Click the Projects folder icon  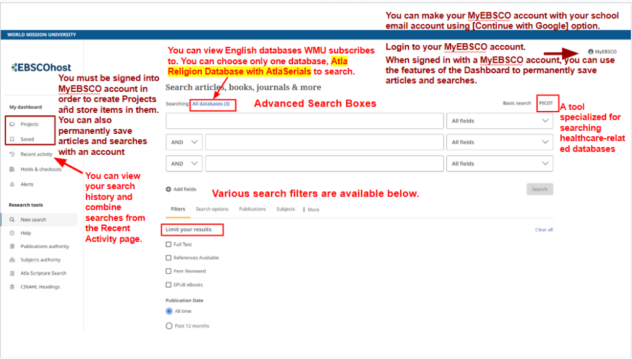pos(12,124)
